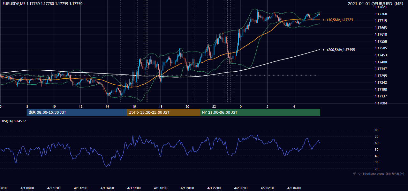Click the RSI 60 level label
Screen dimensions: 408x191
376,143
